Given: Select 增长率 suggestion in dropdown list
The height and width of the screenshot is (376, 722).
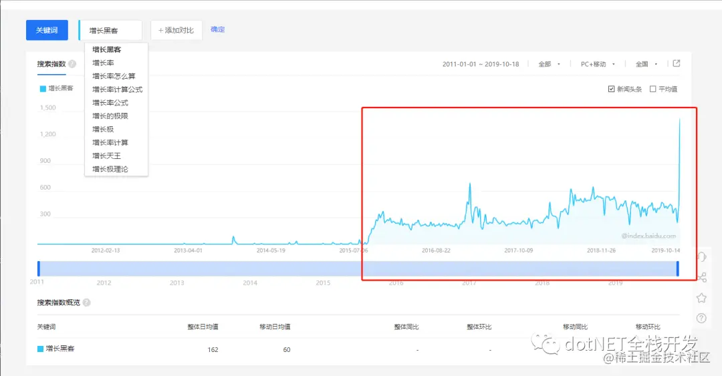Looking at the screenshot, I should 103,63.
